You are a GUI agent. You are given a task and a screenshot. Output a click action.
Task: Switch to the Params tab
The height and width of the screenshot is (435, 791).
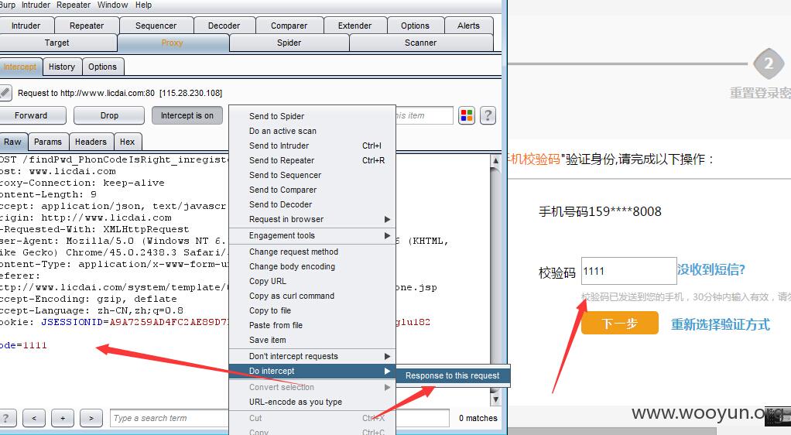coord(48,142)
